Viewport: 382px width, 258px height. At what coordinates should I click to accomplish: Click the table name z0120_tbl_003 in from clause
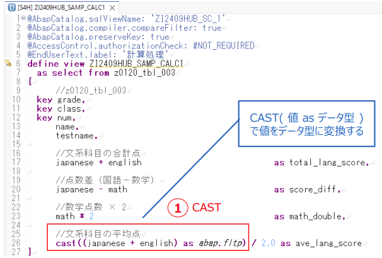pyautogui.click(x=145, y=73)
